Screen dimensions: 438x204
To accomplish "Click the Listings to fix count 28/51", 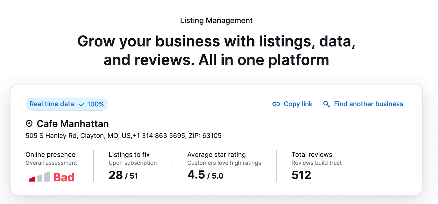I will coord(123,175).
